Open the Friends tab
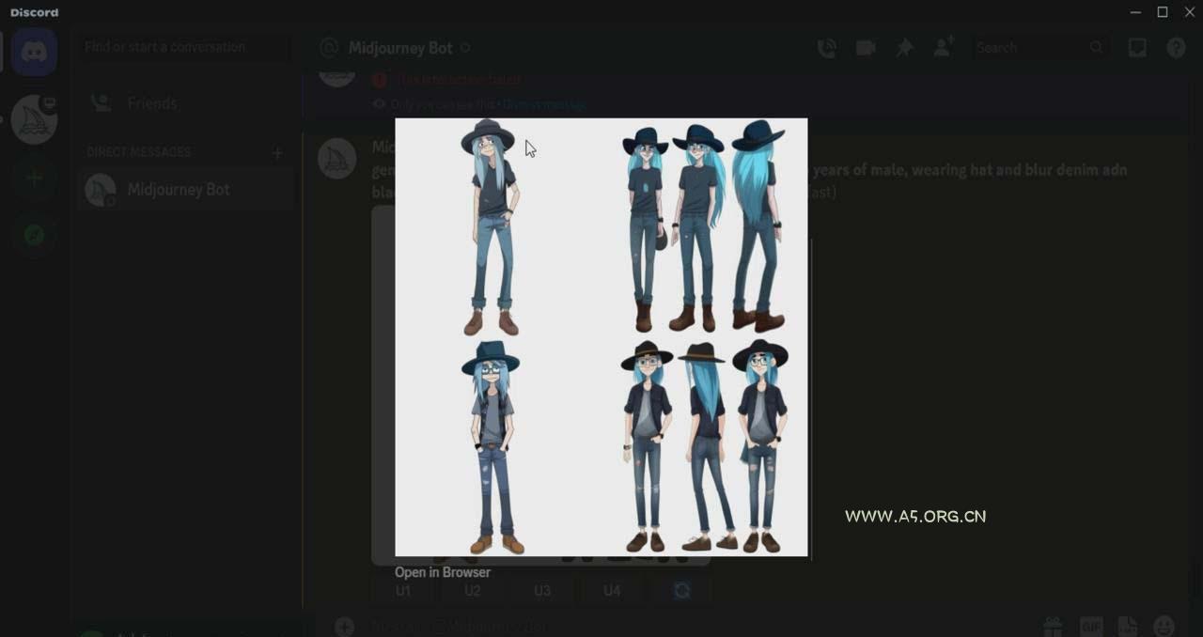 point(152,103)
